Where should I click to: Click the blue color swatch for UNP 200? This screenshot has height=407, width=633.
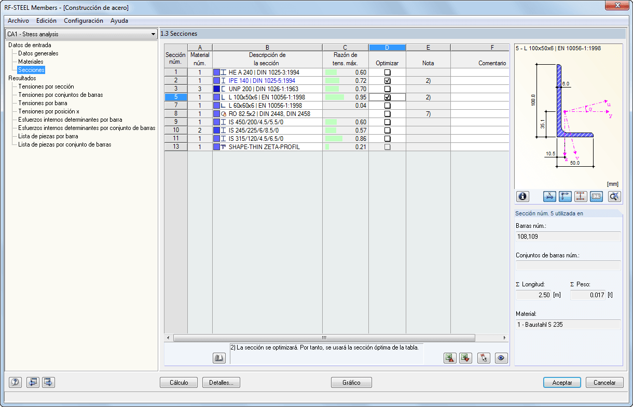[216, 89]
